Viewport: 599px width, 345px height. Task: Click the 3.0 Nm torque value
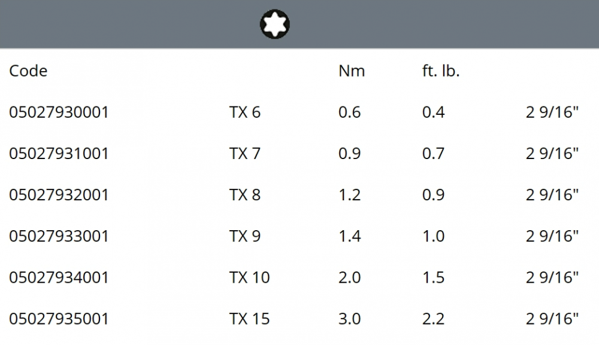coord(350,319)
